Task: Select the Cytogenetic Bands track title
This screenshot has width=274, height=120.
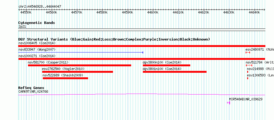Action: point(37,23)
